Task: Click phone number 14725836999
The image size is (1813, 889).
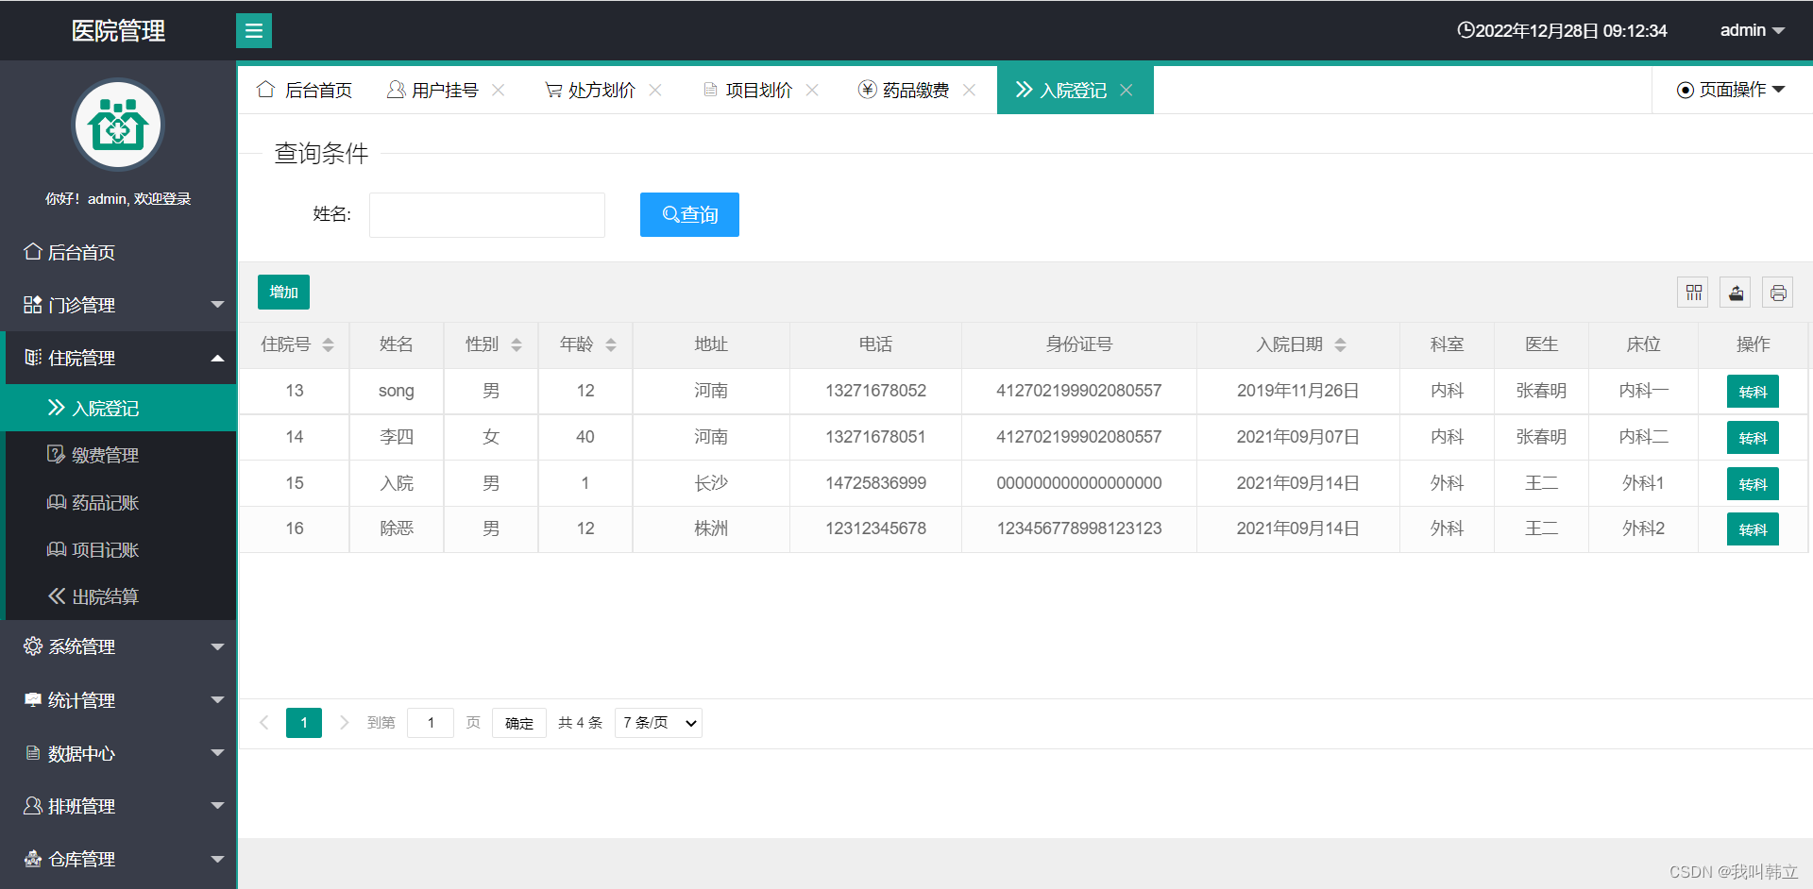Action: click(875, 483)
